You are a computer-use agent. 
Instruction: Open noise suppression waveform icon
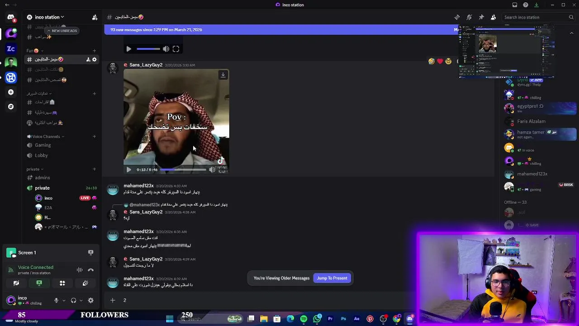[80, 270]
